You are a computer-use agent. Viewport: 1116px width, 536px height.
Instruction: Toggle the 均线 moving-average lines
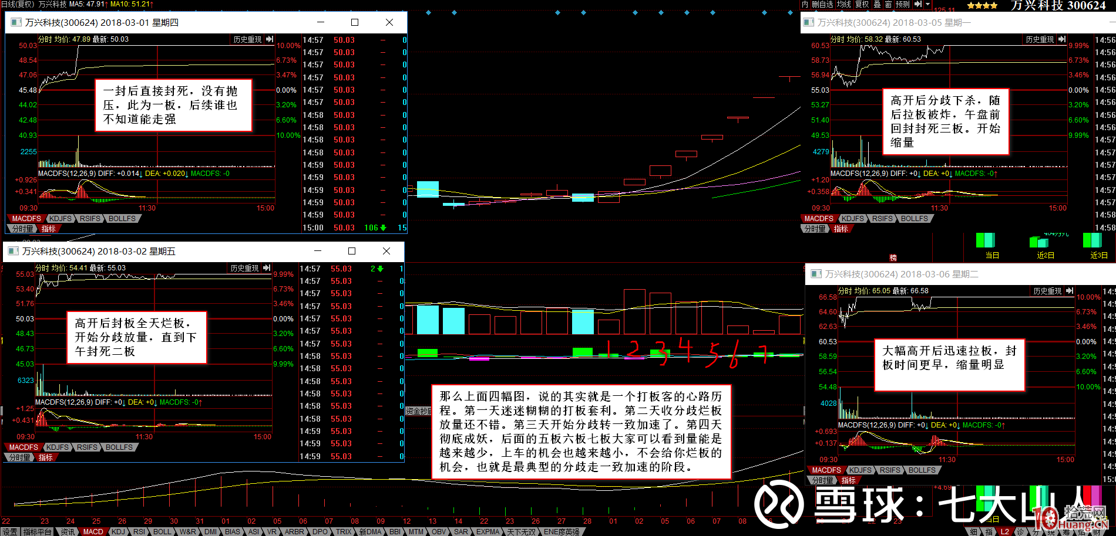[x=844, y=4]
